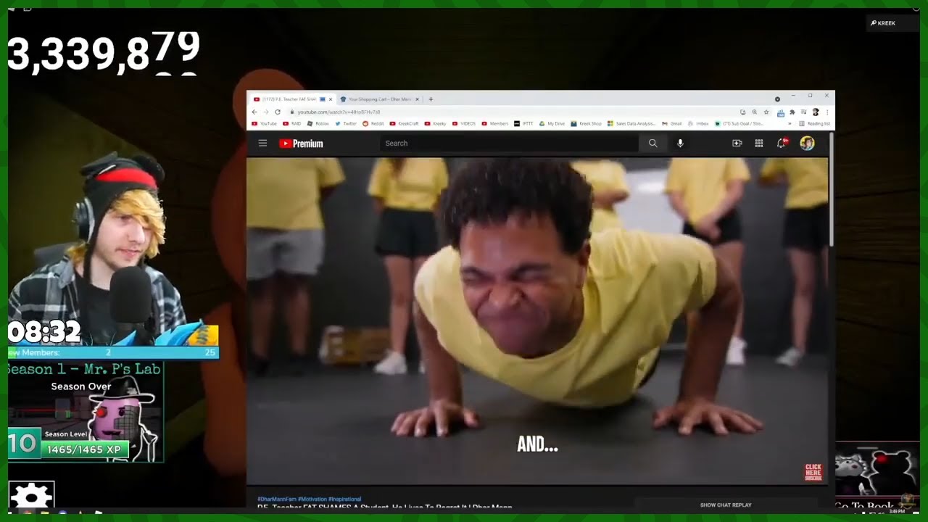Click the YouTube search input field
Viewport: 928px width, 522px height.
pyautogui.click(x=509, y=144)
